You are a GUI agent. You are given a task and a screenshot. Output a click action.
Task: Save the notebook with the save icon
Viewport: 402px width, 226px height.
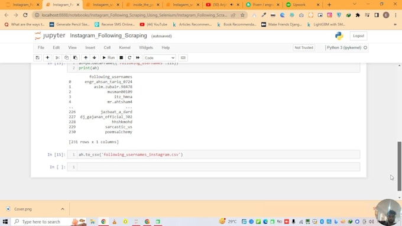37,58
